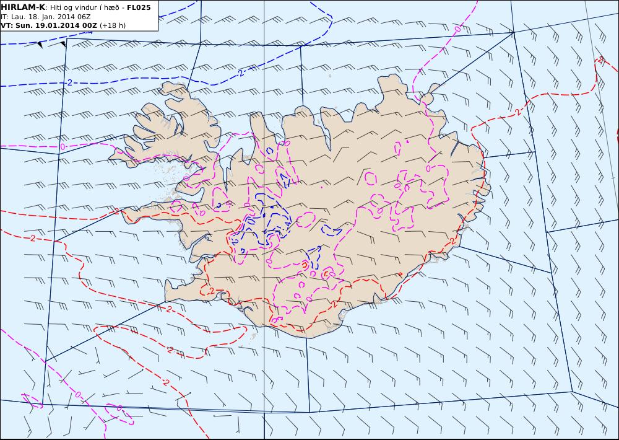This screenshot has height=440, width=619.
Task: Click the 'VT: Sun. 19.01.2014 00Z' valid time
Action: 48,25
